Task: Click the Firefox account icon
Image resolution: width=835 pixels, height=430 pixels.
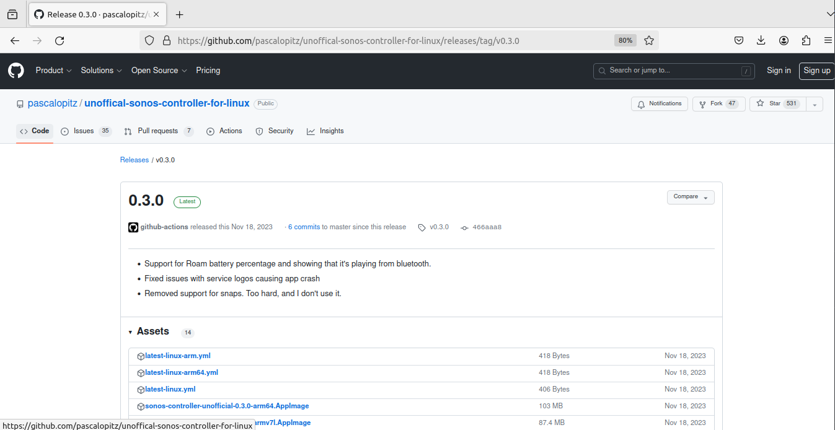Action: coord(784,40)
